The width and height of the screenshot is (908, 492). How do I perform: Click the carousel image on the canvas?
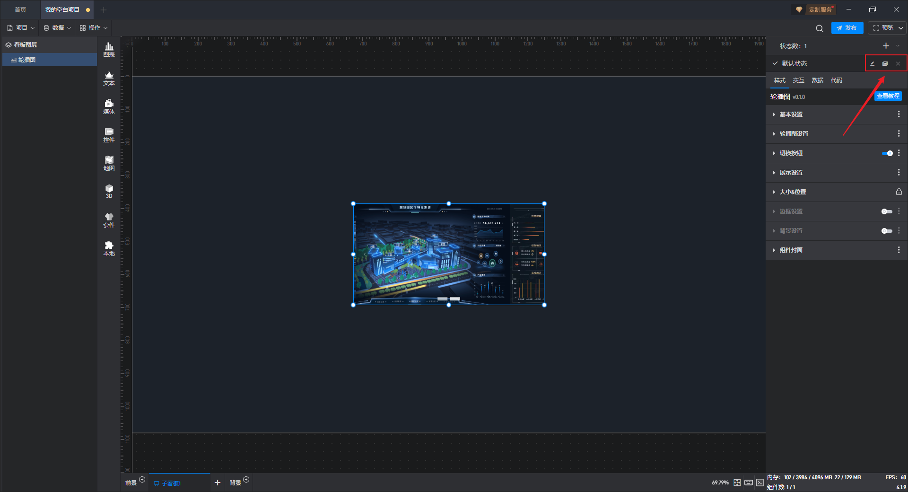tap(449, 255)
